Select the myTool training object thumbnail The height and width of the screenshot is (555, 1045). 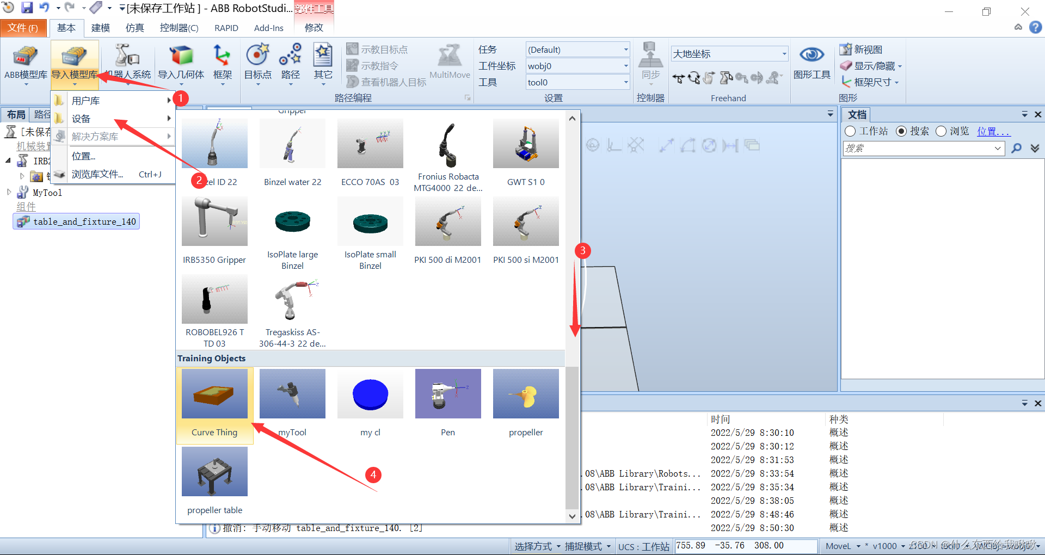pyautogui.click(x=292, y=393)
